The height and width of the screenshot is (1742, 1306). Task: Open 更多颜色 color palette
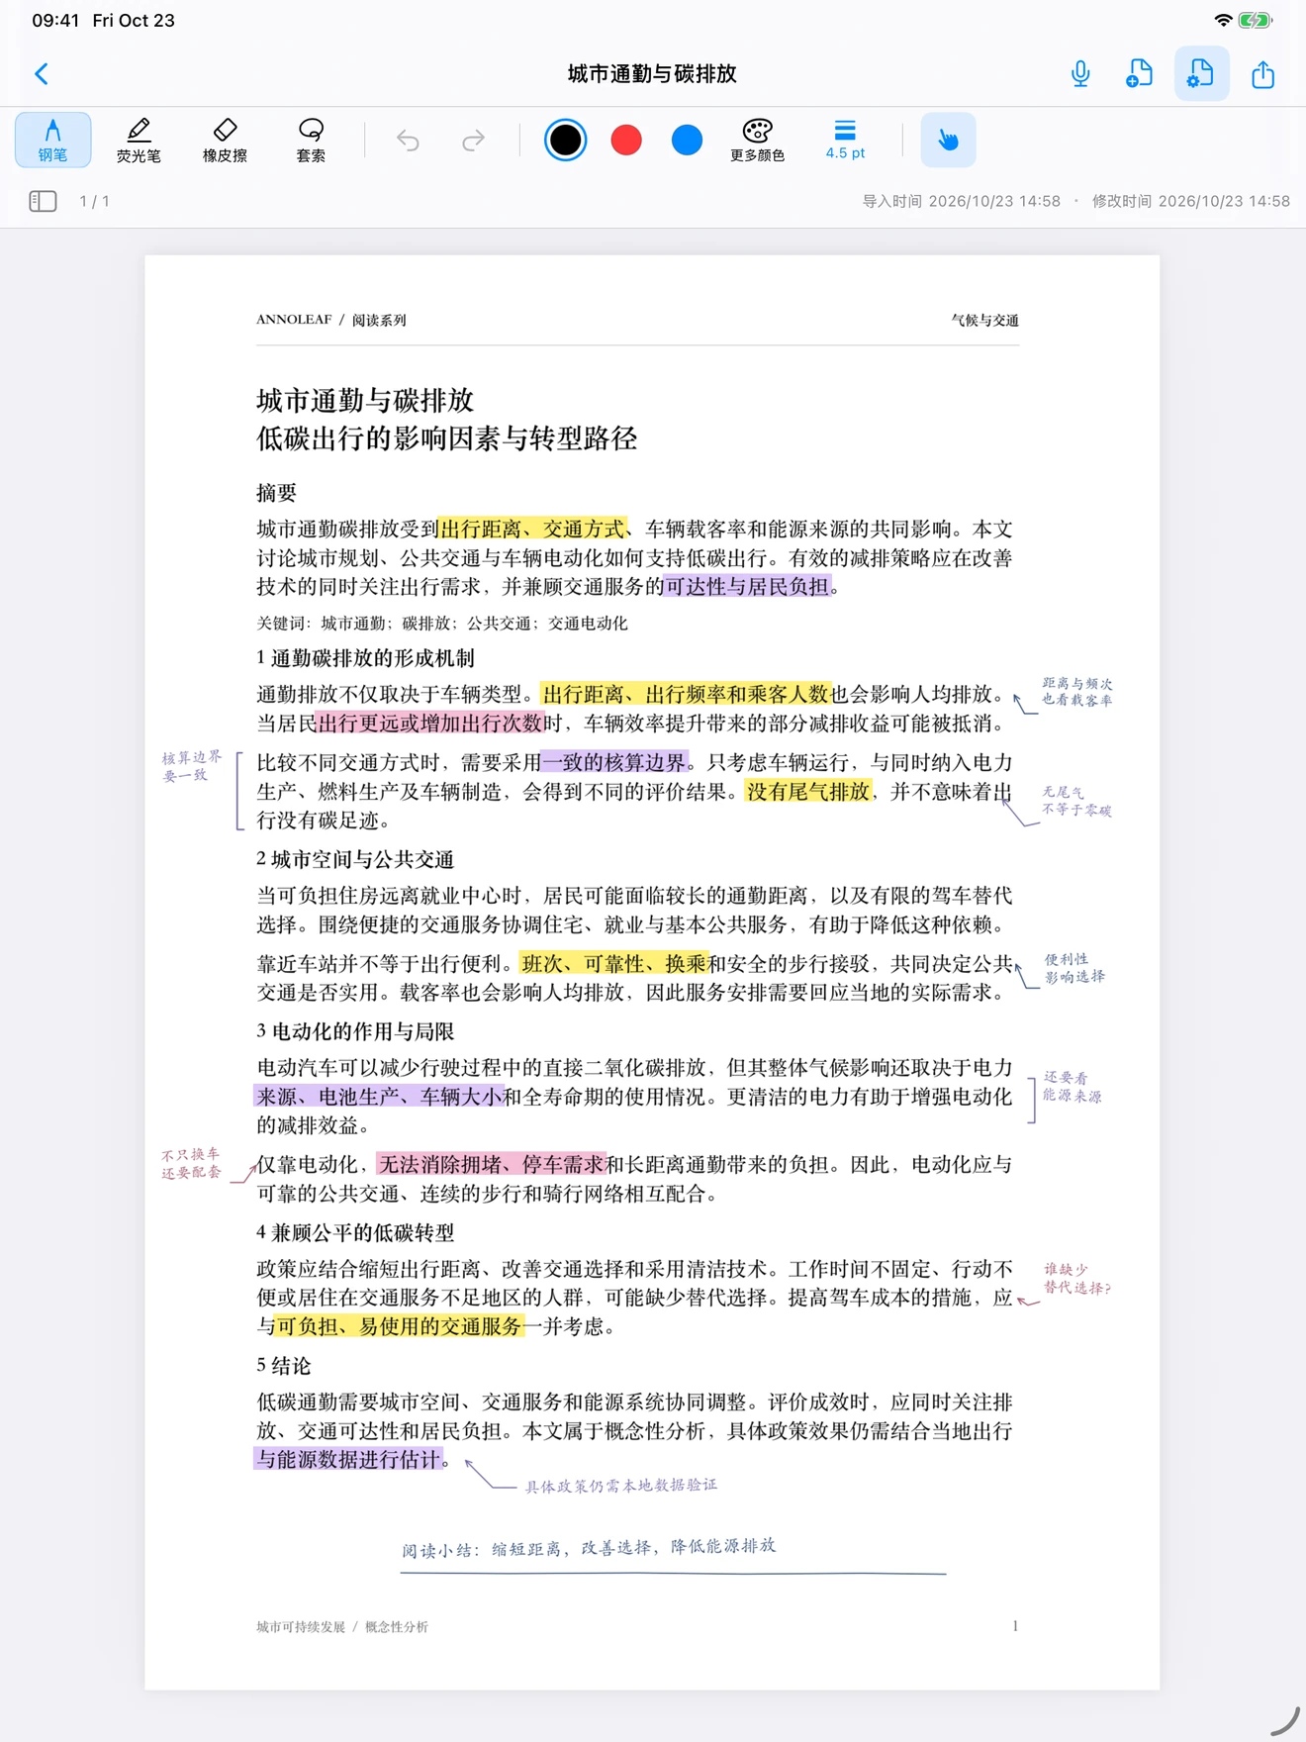pos(757,140)
